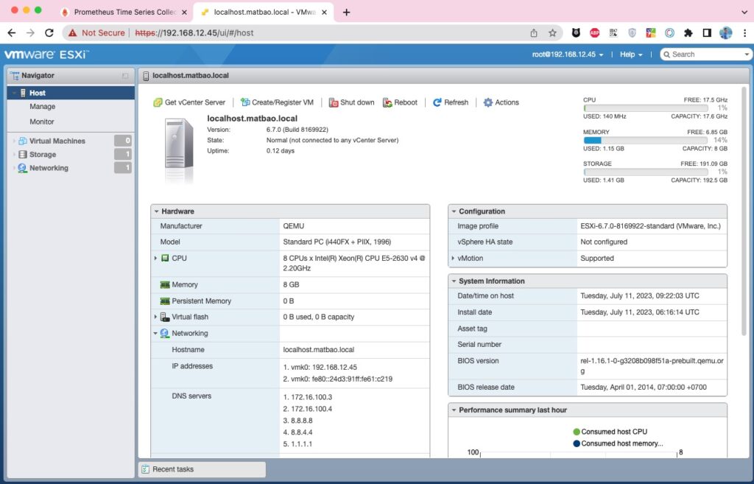Click the Shut down host button
This screenshot has height=484, width=754.
pyautogui.click(x=351, y=102)
